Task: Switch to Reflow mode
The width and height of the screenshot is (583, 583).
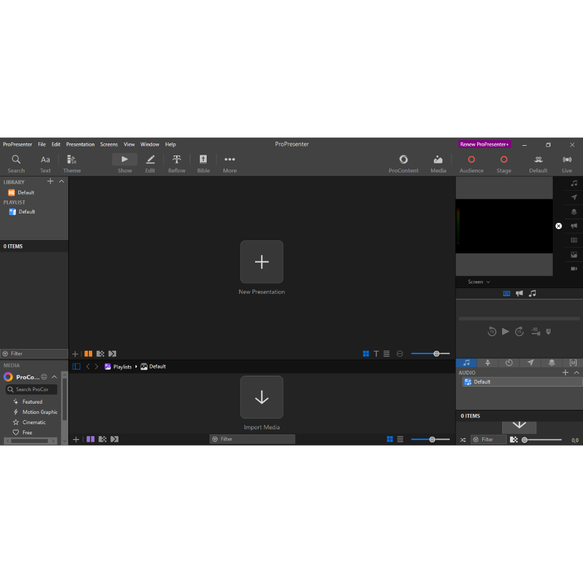Action: click(x=176, y=164)
